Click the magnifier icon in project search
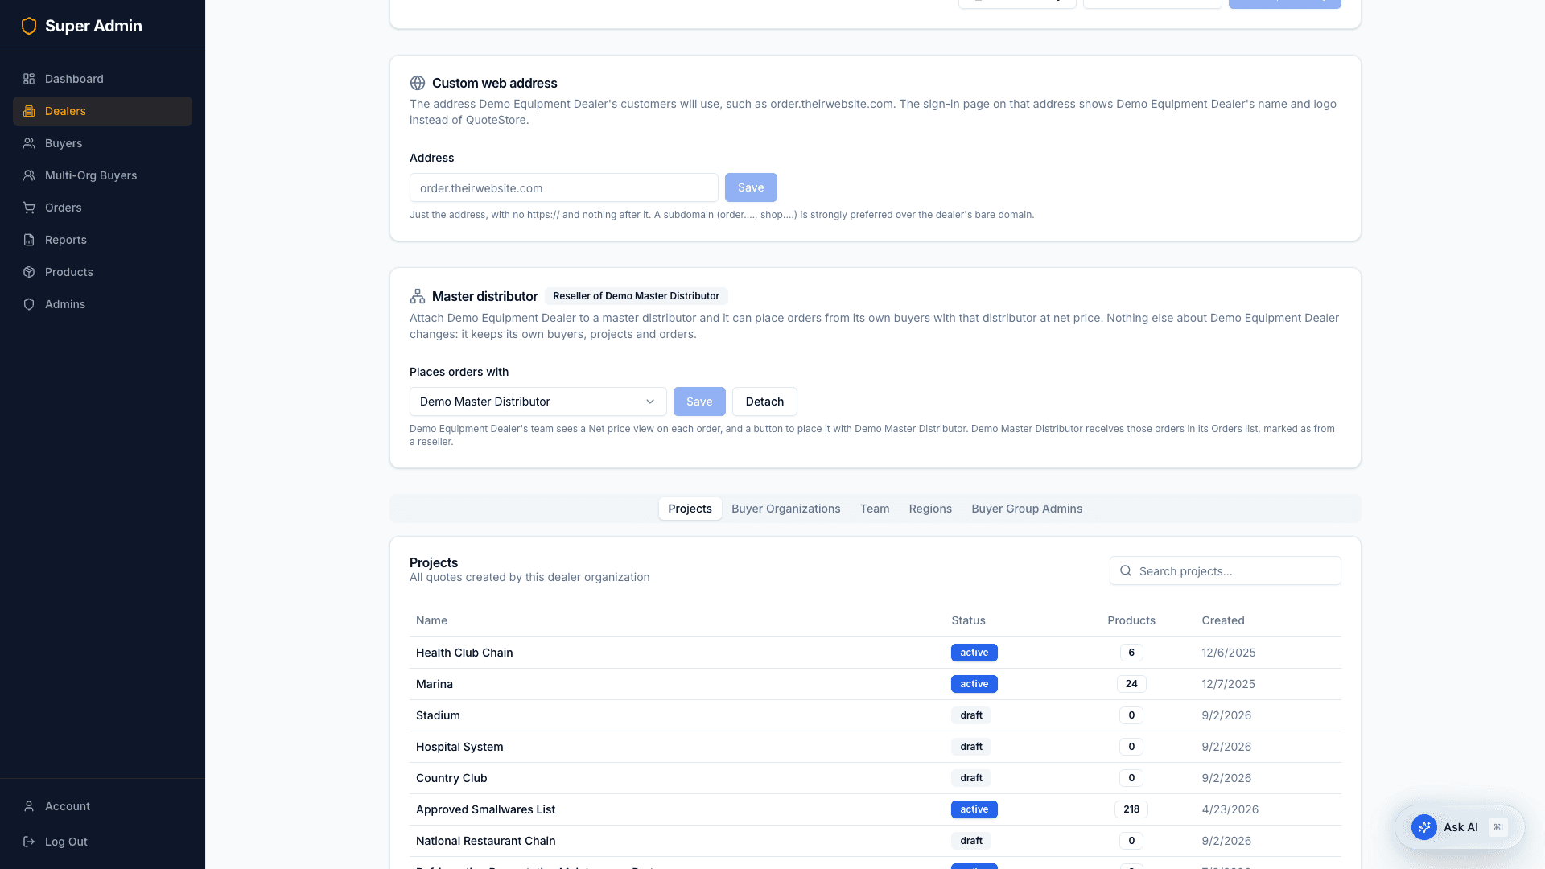The width and height of the screenshot is (1545, 869). tap(1126, 570)
